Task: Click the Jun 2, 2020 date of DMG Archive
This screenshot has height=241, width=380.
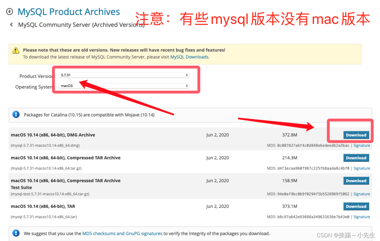Action: [x=218, y=135]
